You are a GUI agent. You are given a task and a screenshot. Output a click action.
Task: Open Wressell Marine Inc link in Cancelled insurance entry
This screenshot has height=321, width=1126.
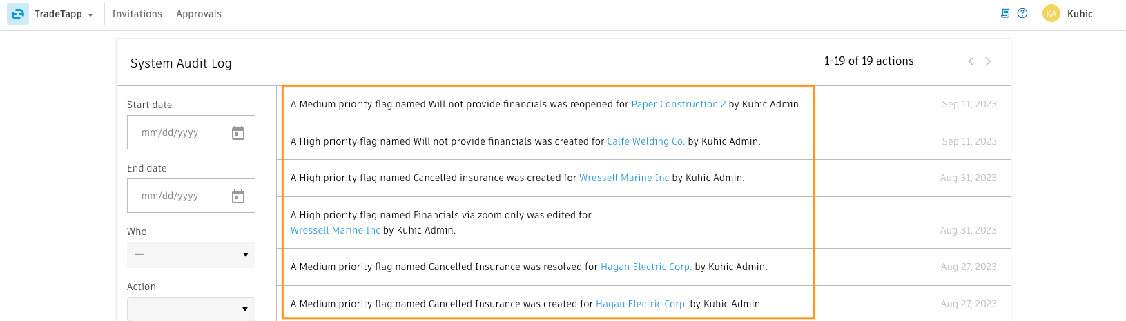[624, 178]
